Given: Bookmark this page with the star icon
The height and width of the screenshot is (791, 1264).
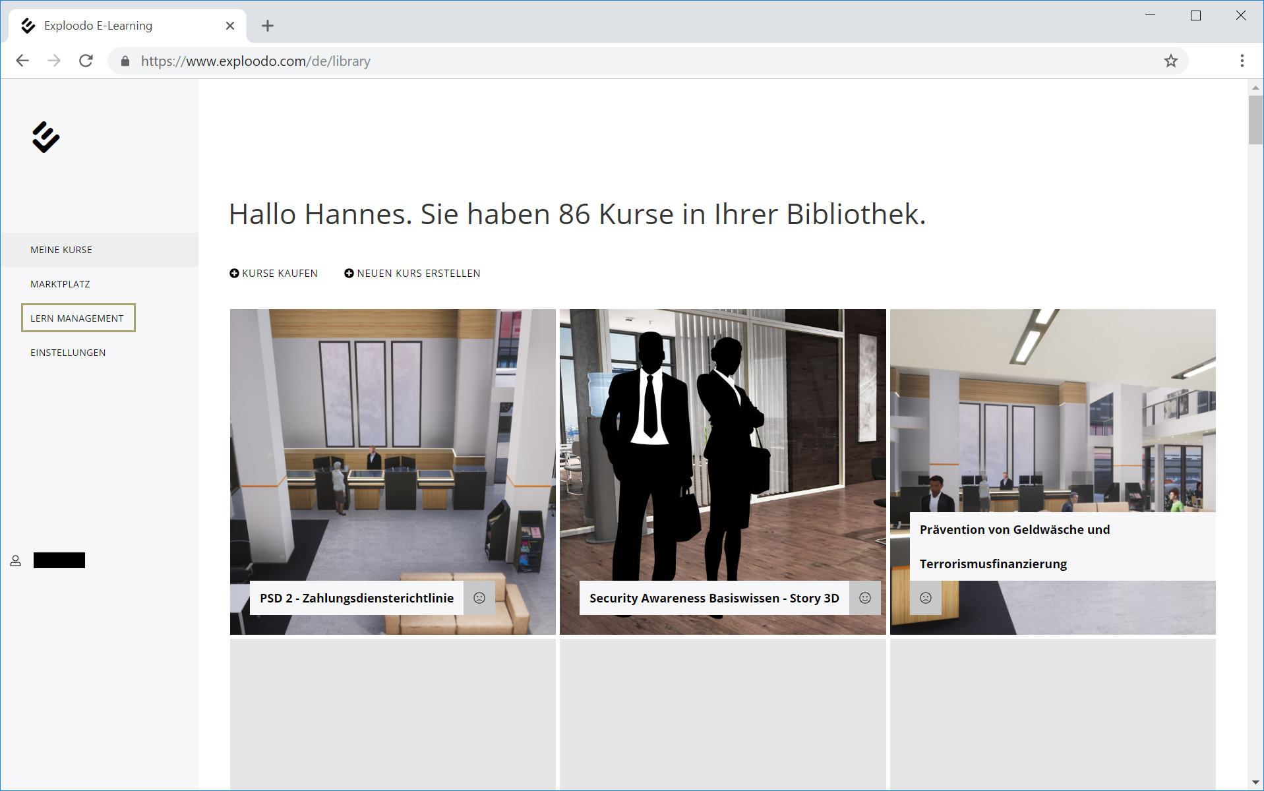Looking at the screenshot, I should 1170,61.
